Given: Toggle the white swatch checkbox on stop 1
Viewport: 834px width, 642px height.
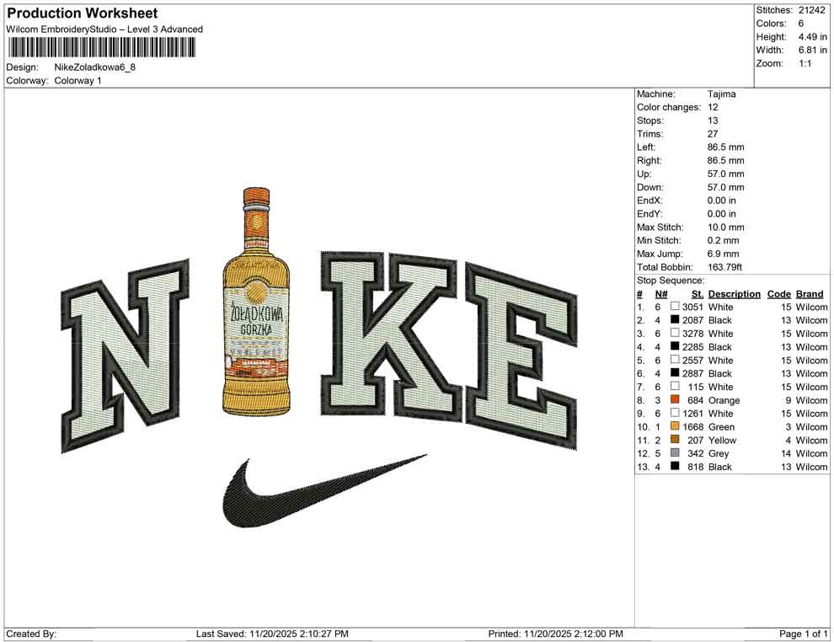Looking at the screenshot, I should click(675, 307).
